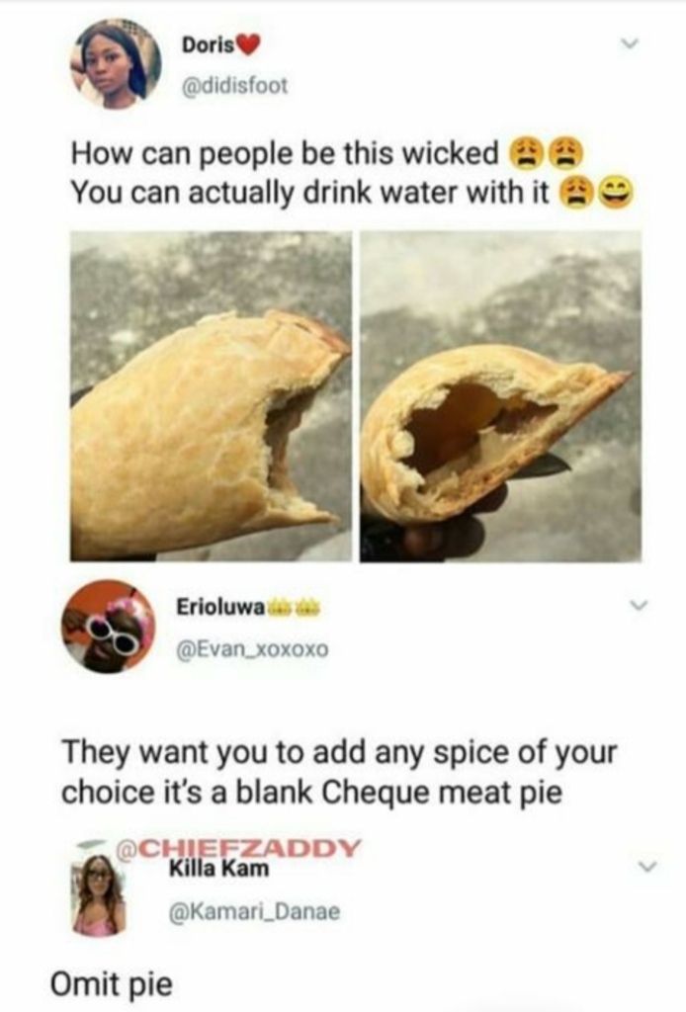Click the Killa Kam display name
Viewport: 686px width, 1012px height.
pyautogui.click(x=218, y=869)
